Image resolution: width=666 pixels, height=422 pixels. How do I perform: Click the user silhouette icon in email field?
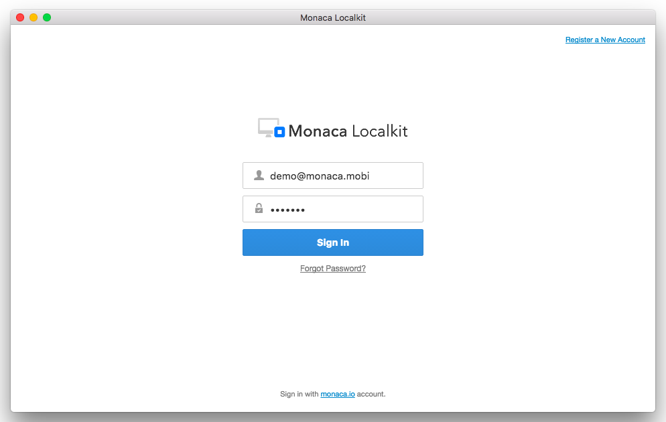(x=259, y=175)
